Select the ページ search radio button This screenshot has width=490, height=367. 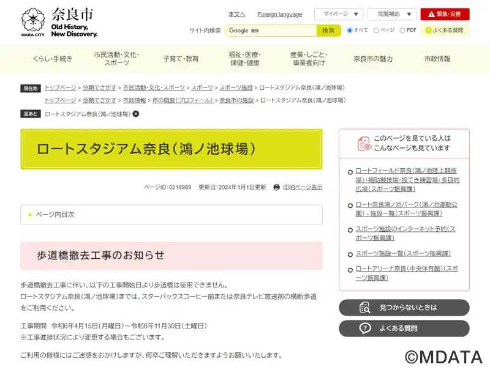(x=376, y=30)
